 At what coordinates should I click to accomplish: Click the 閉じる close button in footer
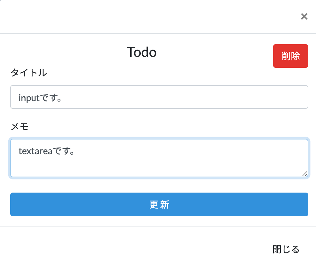coord(286,249)
